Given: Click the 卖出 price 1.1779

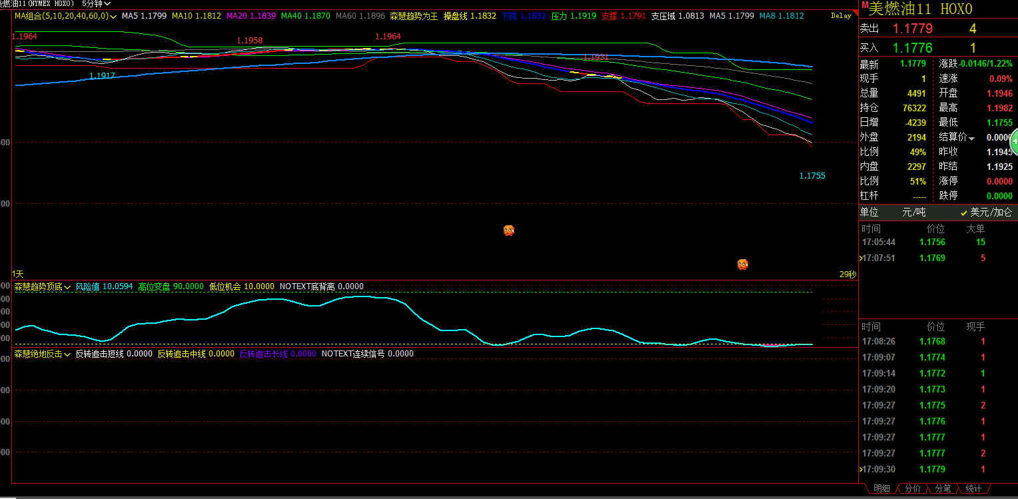Looking at the screenshot, I should [912, 29].
